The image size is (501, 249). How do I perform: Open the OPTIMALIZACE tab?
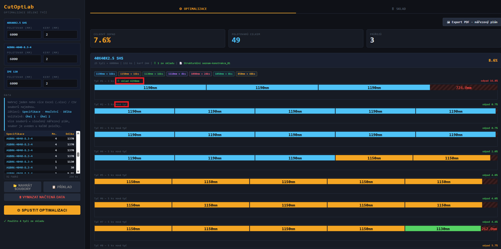click(193, 9)
